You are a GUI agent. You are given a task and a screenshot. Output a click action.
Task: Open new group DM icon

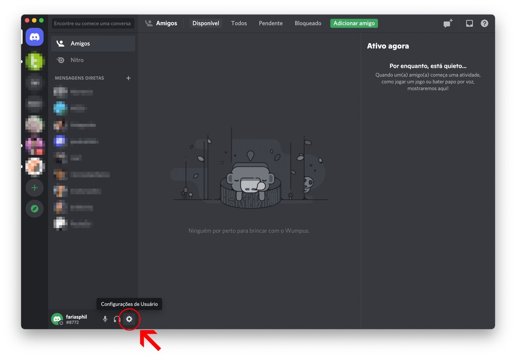click(x=447, y=23)
